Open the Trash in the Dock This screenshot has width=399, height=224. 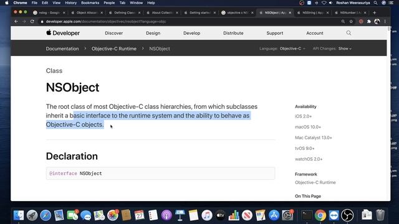[380, 215]
